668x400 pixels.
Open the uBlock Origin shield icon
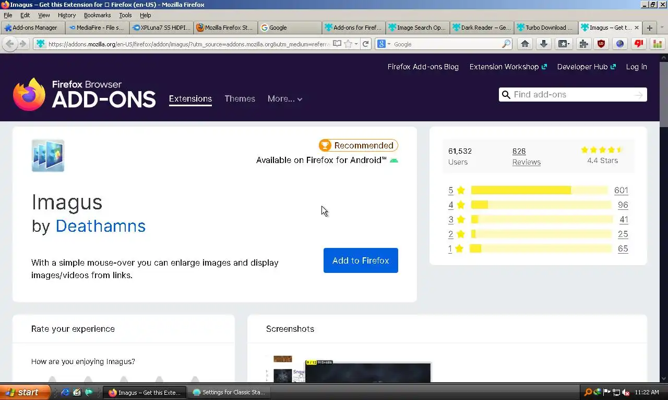[x=601, y=44]
